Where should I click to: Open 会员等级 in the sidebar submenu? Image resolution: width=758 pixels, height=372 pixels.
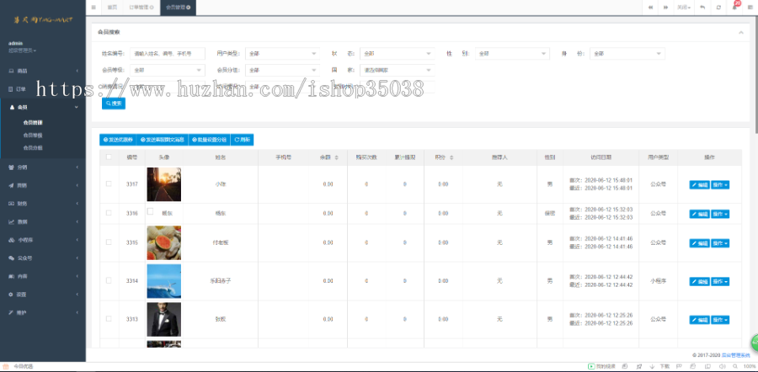33,135
